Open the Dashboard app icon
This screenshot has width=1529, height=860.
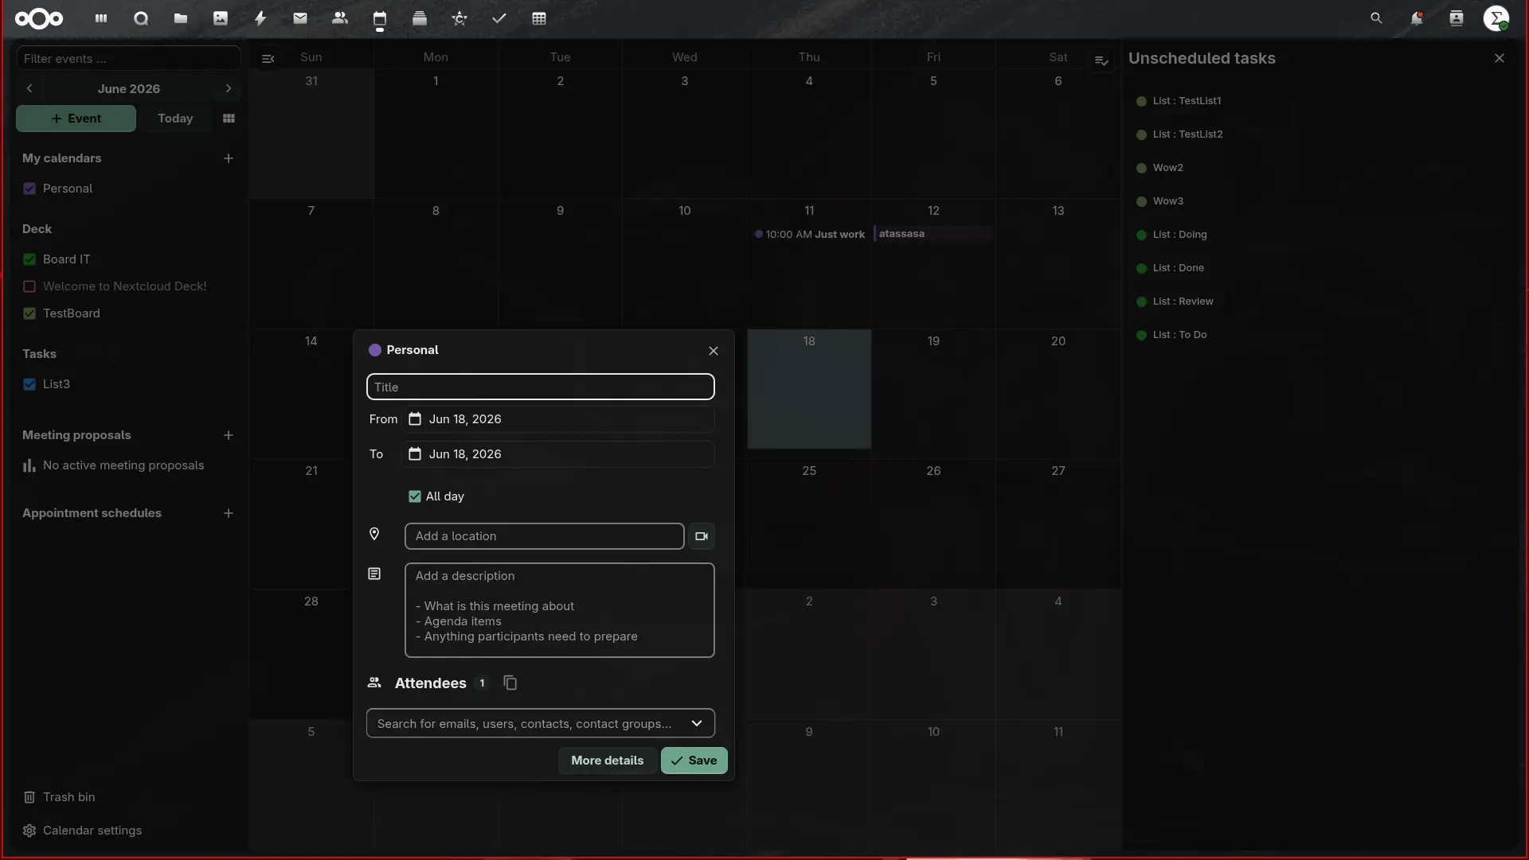[x=101, y=18]
